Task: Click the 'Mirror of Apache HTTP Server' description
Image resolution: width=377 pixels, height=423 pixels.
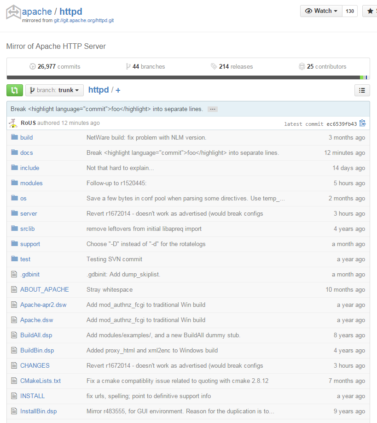Action: click(x=56, y=47)
